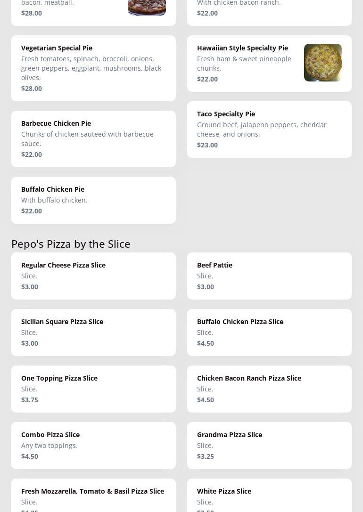
Task: Click the partially visible pizza photo at top
Action: click(147, 7)
